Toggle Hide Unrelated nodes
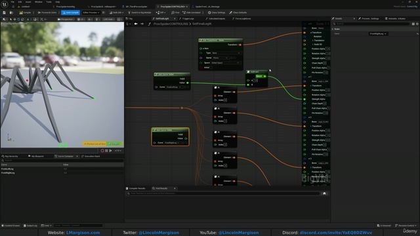The image size is (420, 236). click(x=192, y=12)
